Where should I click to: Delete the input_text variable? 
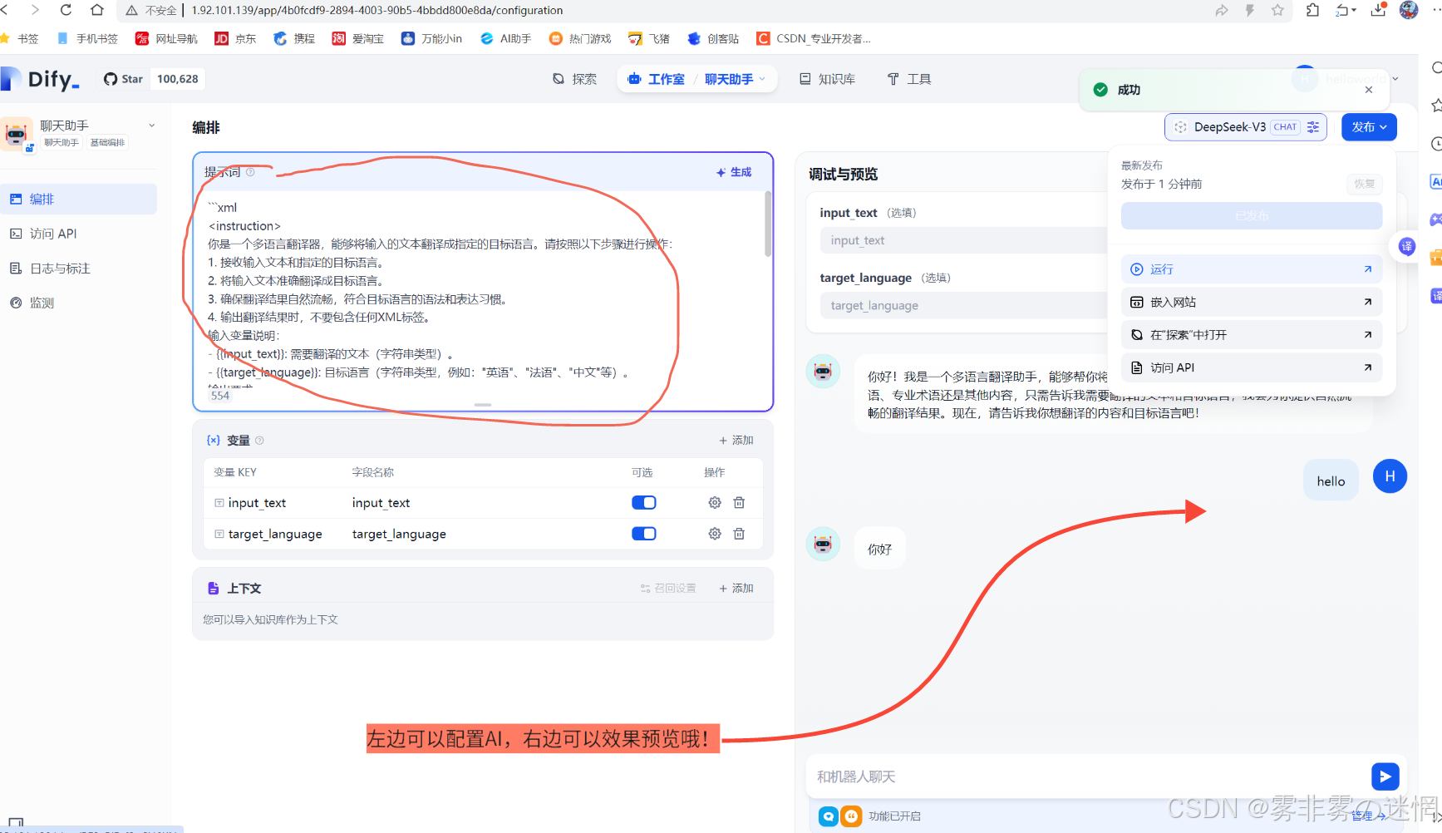739,502
